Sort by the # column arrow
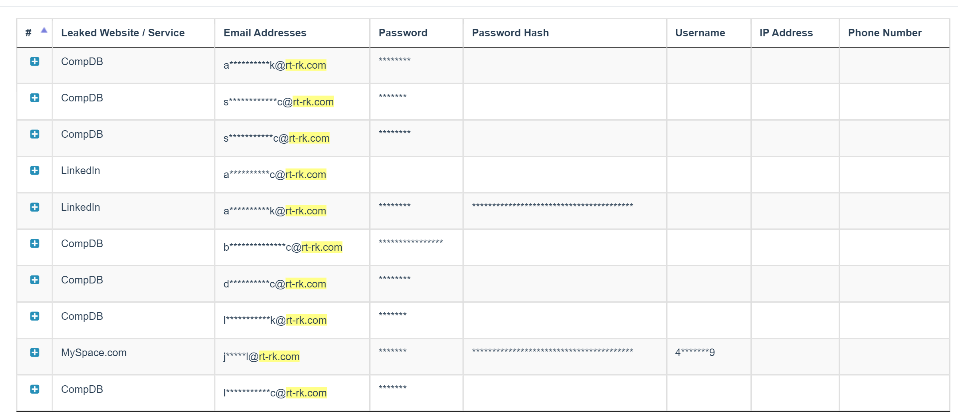The width and height of the screenshot is (958, 416). click(44, 30)
